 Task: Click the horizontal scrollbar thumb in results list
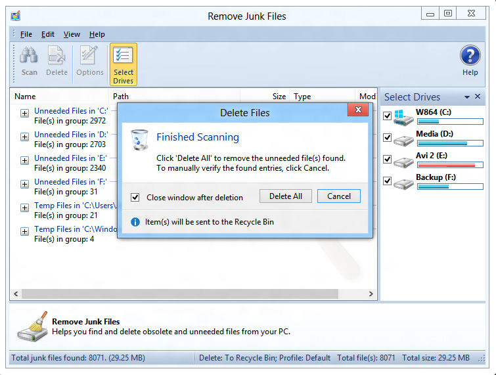179,294
